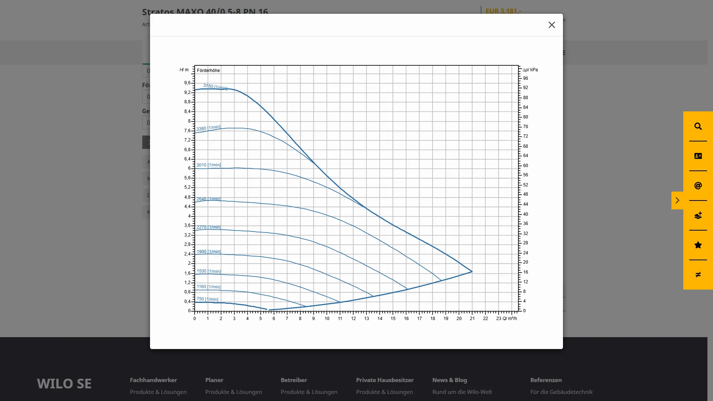The height and width of the screenshot is (401, 713).
Task: Click the 3010 [1/min] curve label
Action: point(208,165)
